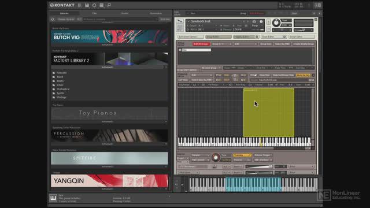Open the instrument name dropdown arrow
The image size is (370, 208).
188,21
